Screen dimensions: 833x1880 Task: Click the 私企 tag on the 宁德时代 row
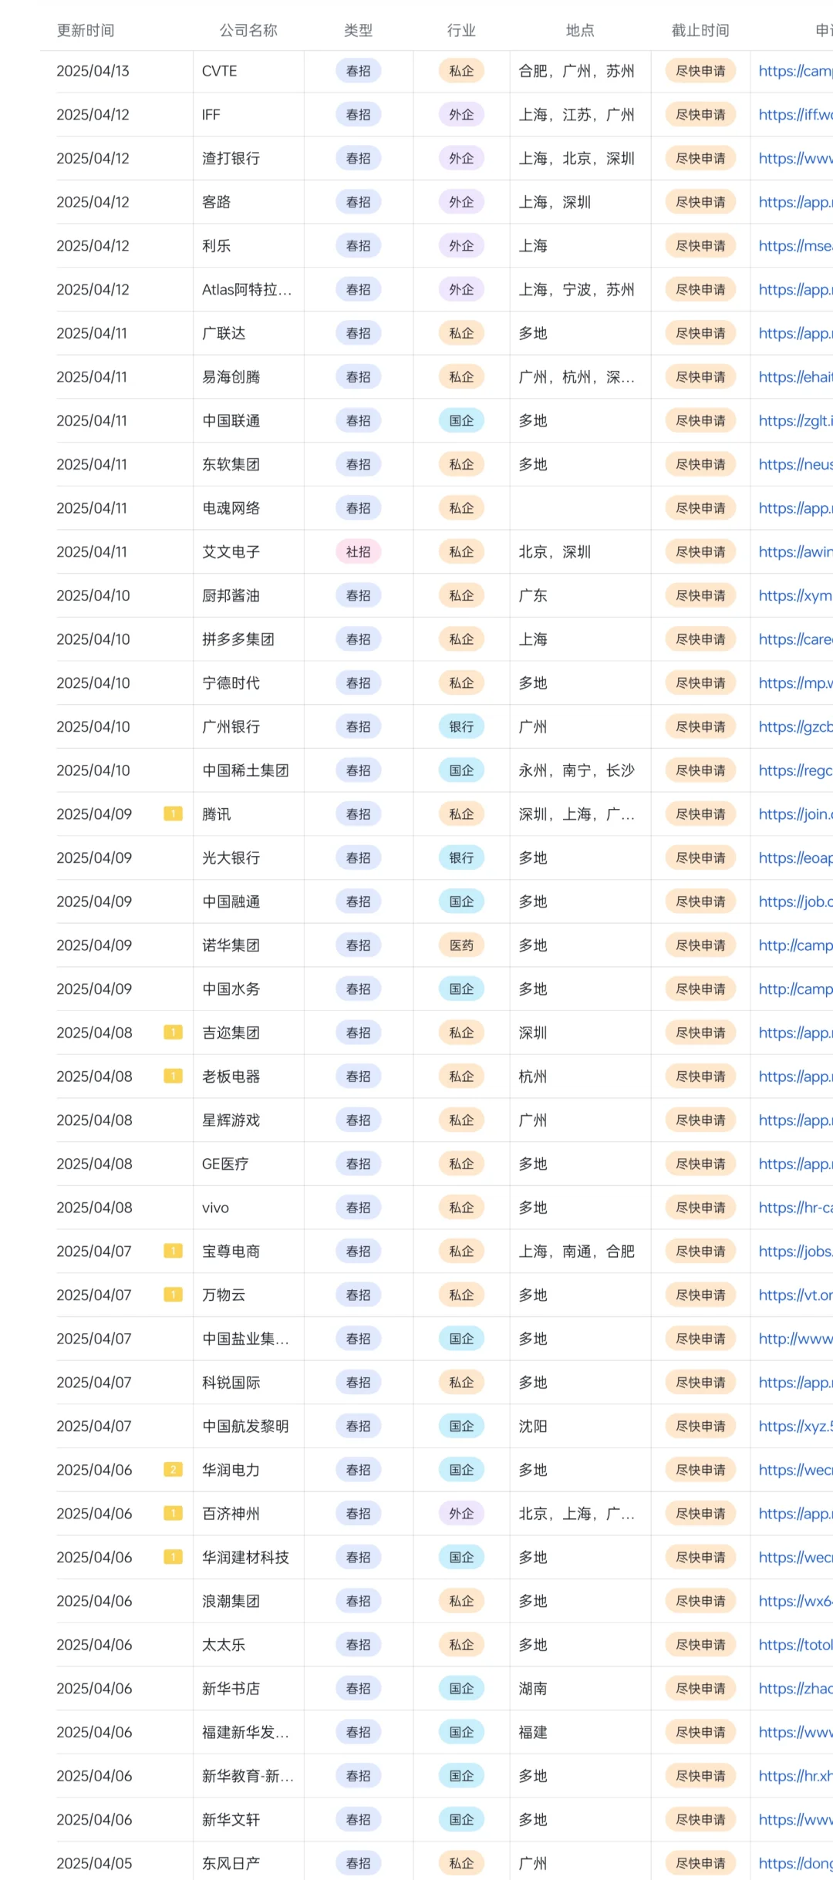click(461, 682)
